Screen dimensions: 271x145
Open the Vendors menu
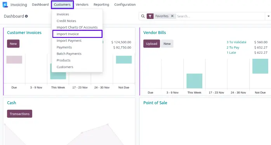[82, 5]
